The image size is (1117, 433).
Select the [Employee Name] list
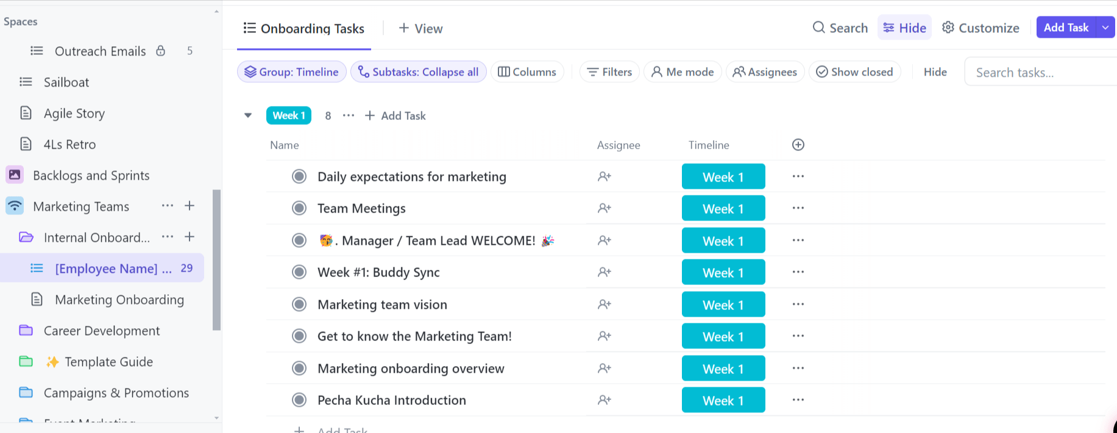tap(102, 268)
